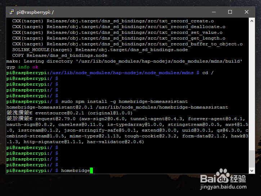Click the 'oauth-sign@0.8.2' text
This screenshot has height=196, width=261.
pyautogui.click(x=30, y=124)
